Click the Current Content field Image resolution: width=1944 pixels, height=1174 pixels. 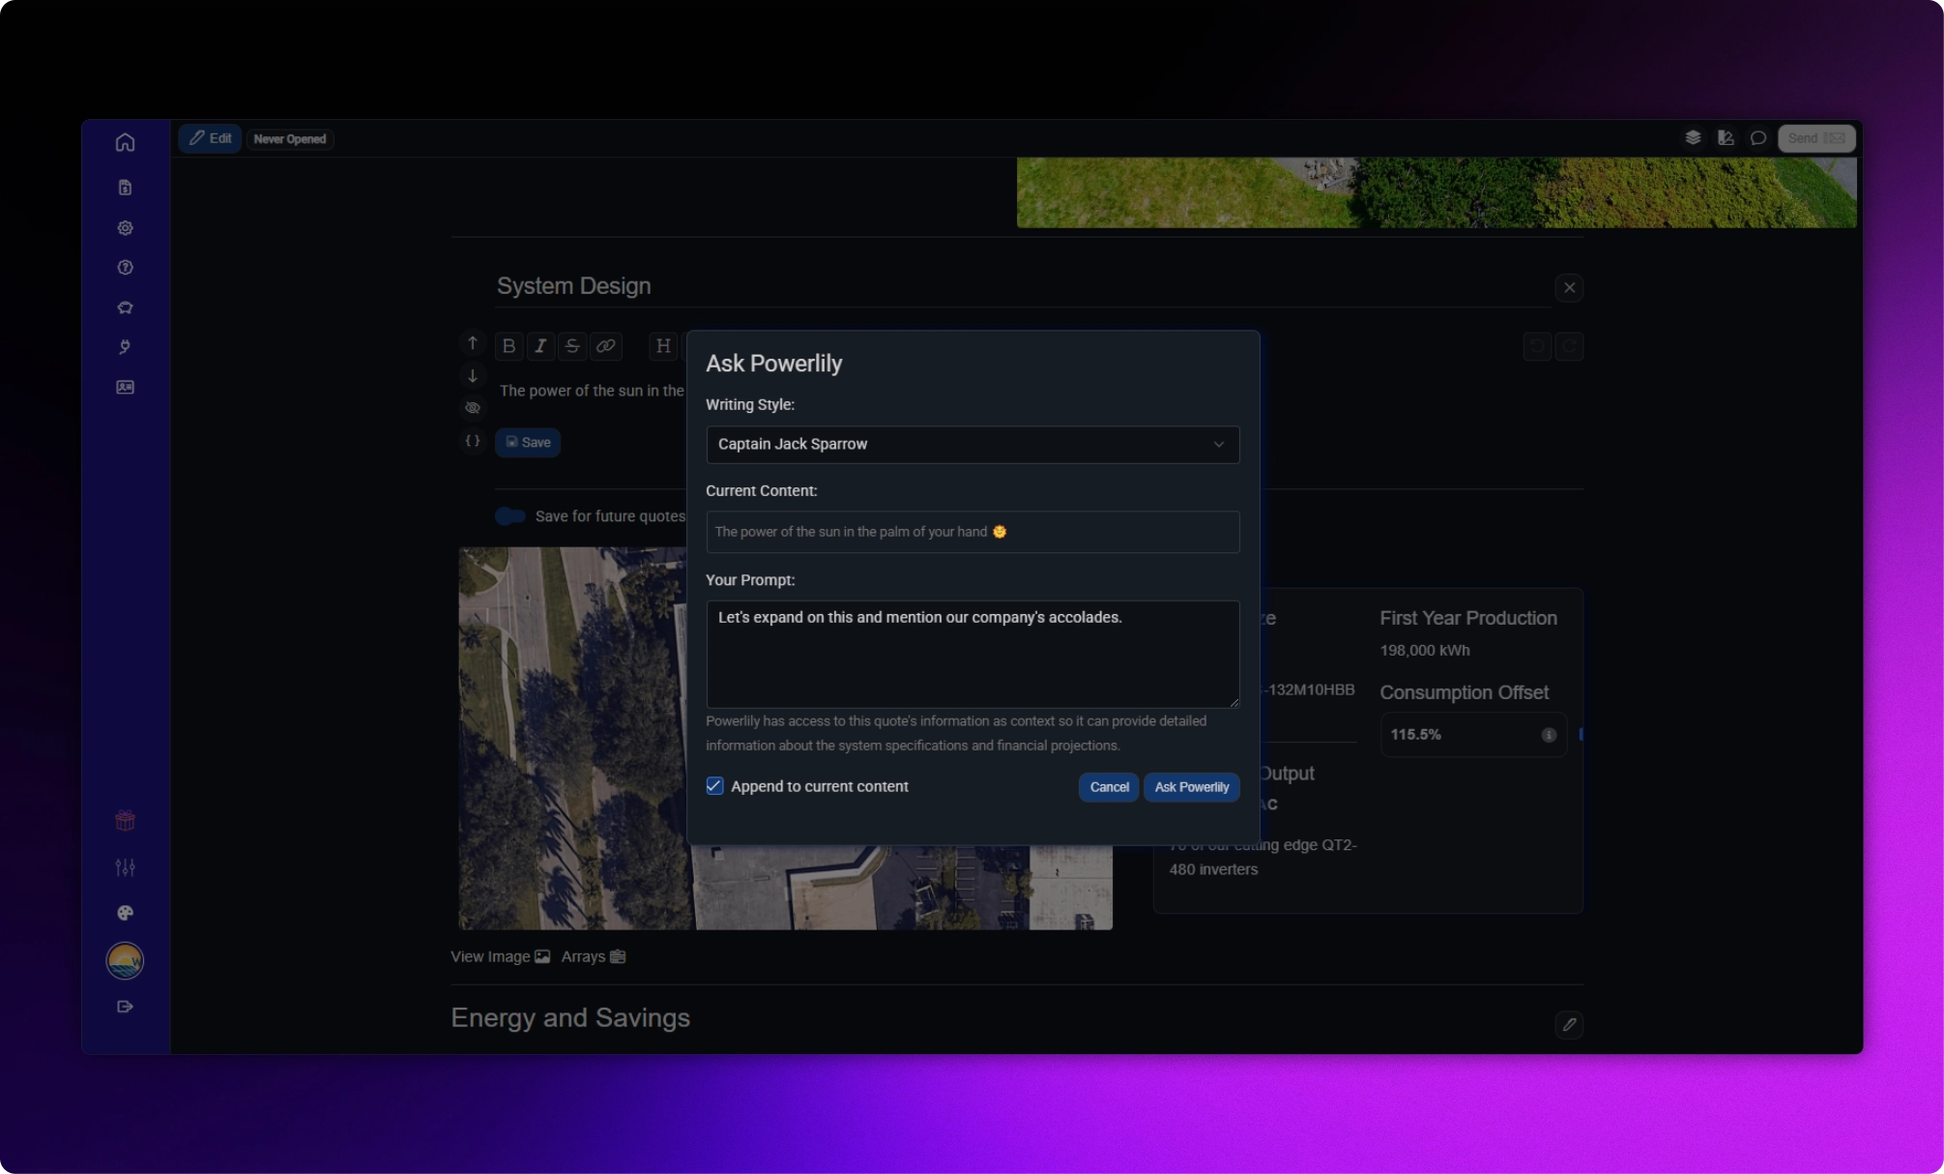[x=972, y=532]
